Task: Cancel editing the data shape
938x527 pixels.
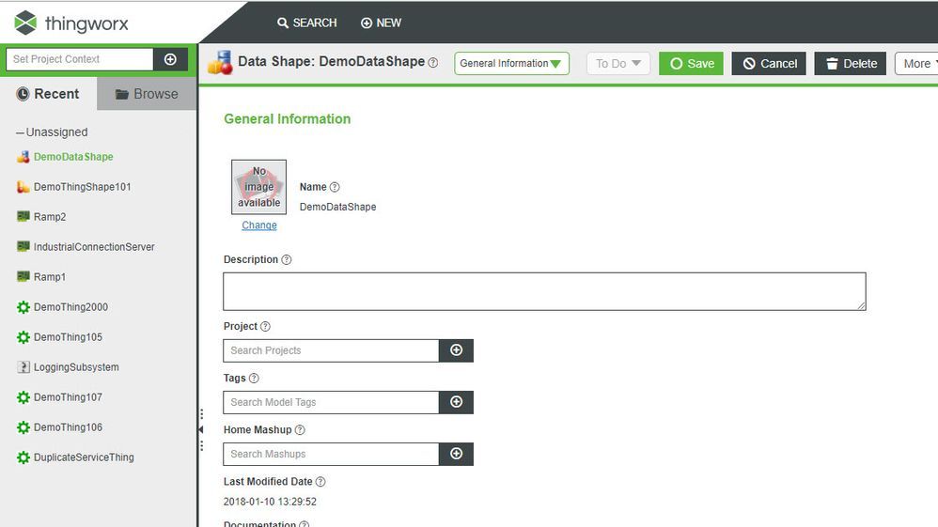Action: pyautogui.click(x=769, y=63)
